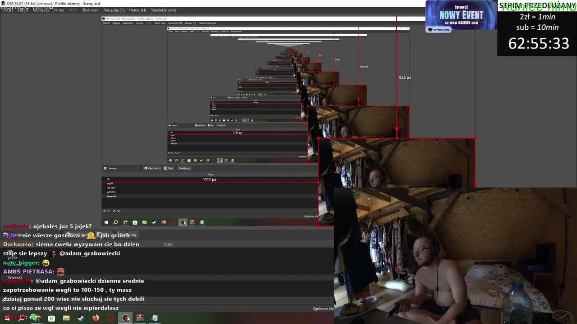
Task: Switch to OBS Studio on the bottom taskbar
Action: (125, 318)
